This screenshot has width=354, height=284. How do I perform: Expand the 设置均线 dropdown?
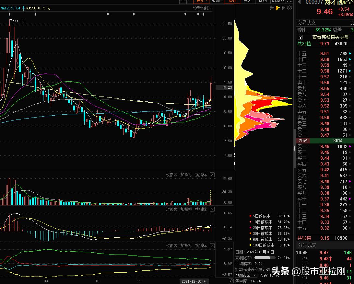pyautogui.click(x=202, y=8)
